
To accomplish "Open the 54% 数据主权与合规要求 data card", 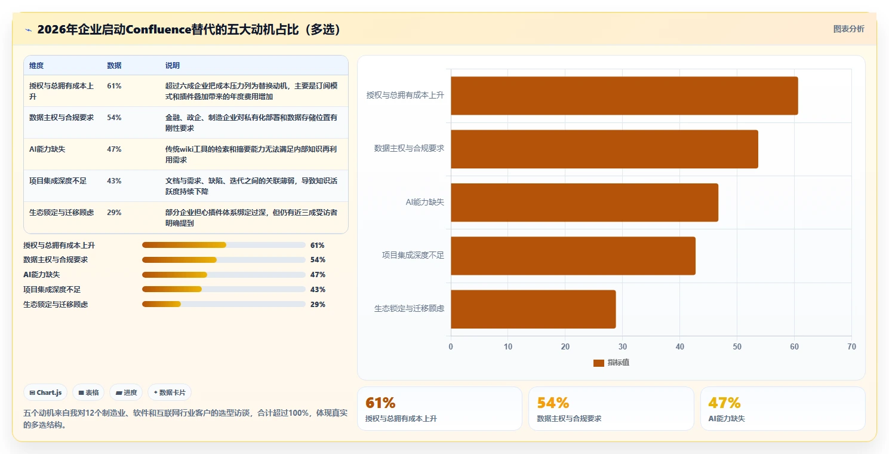I will coord(611,409).
